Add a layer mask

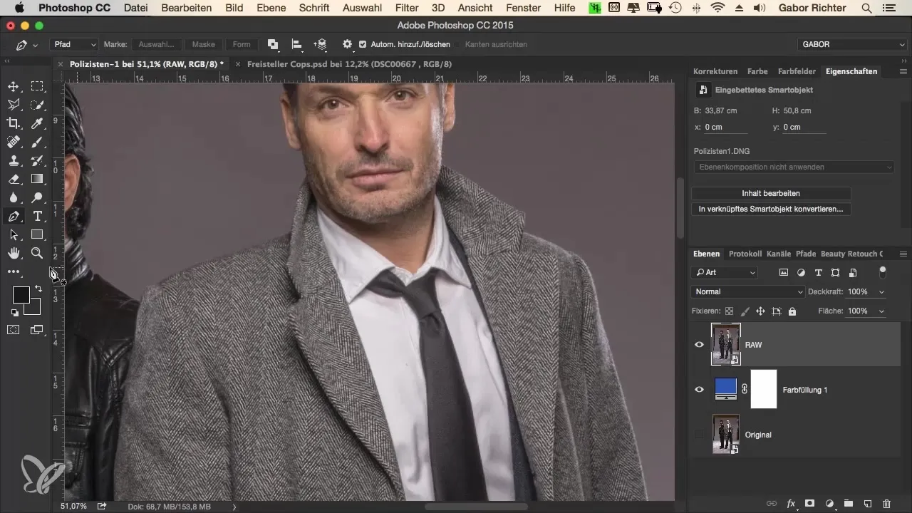pyautogui.click(x=810, y=503)
